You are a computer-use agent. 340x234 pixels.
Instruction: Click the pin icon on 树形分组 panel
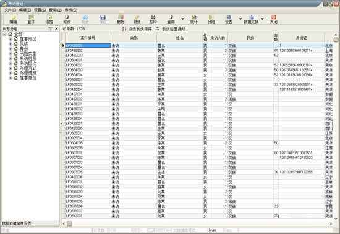click(51, 28)
